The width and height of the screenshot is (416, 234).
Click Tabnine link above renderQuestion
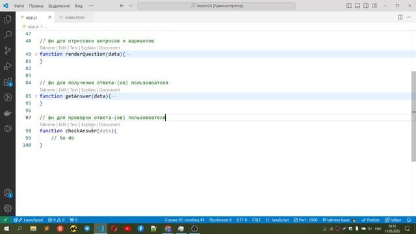[47, 47]
